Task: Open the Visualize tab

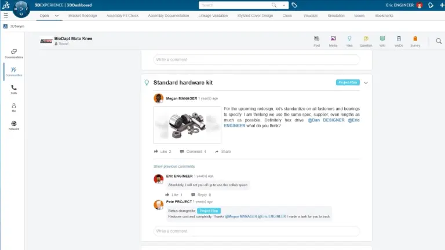Action: coord(311,16)
